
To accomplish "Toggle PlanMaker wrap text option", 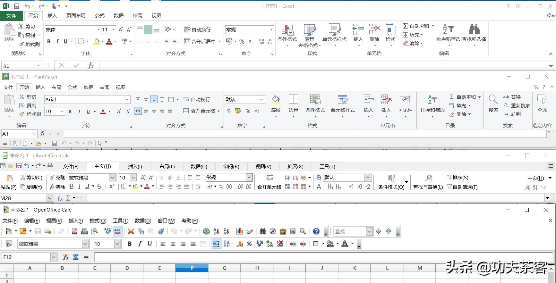I will pyautogui.click(x=197, y=99).
